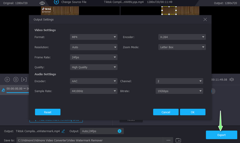Viewport: 240px width, 143px height.
Task: Click the Save to path field
Action: pyautogui.click(x=90, y=140)
